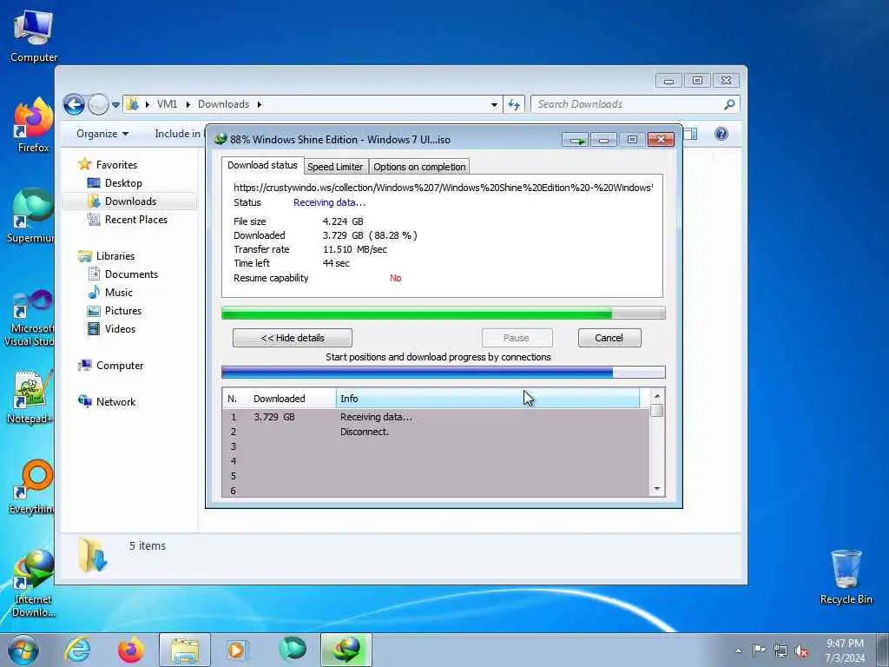The width and height of the screenshot is (889, 667).
Task: Click the VM1 breadcrumb
Action: pyautogui.click(x=168, y=104)
